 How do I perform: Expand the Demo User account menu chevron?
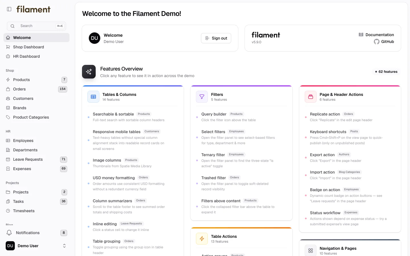tap(64, 246)
